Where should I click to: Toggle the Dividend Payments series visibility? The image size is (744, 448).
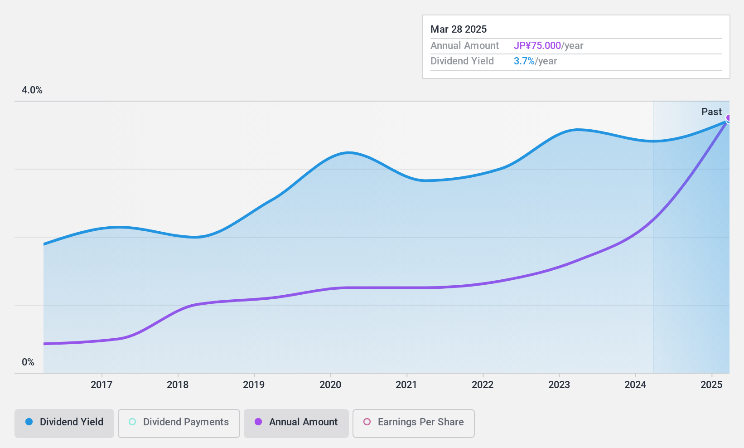coord(179,422)
